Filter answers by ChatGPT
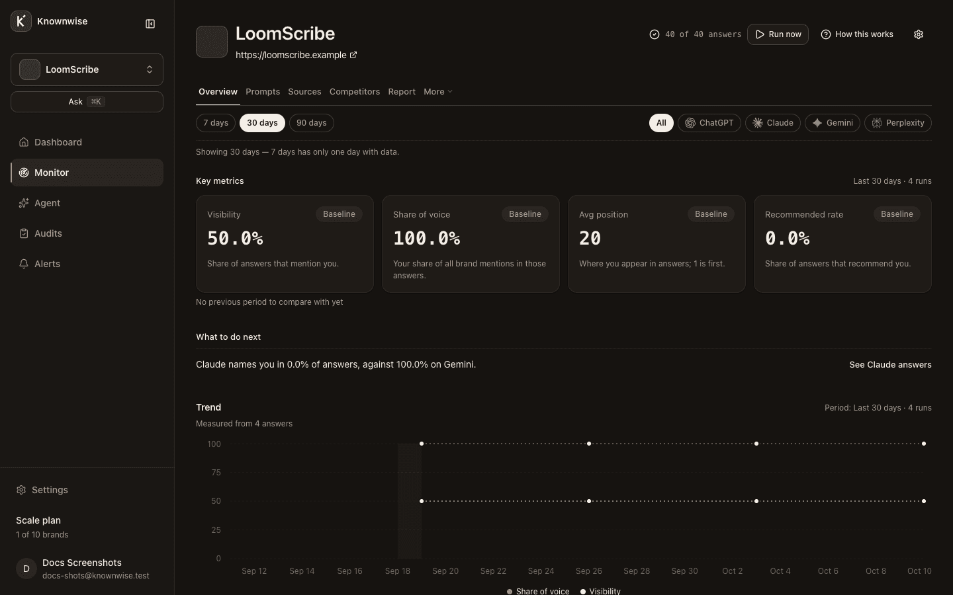Image resolution: width=953 pixels, height=595 pixels. pyautogui.click(x=709, y=123)
